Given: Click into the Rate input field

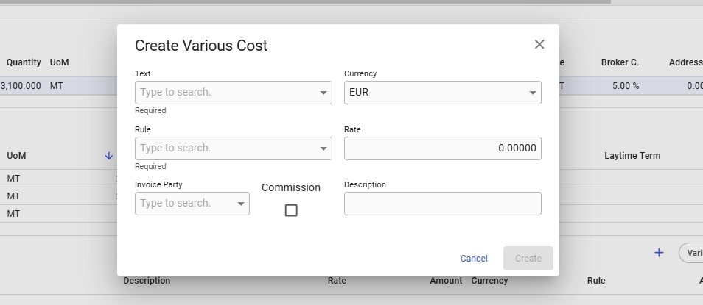Looking at the screenshot, I should point(442,148).
